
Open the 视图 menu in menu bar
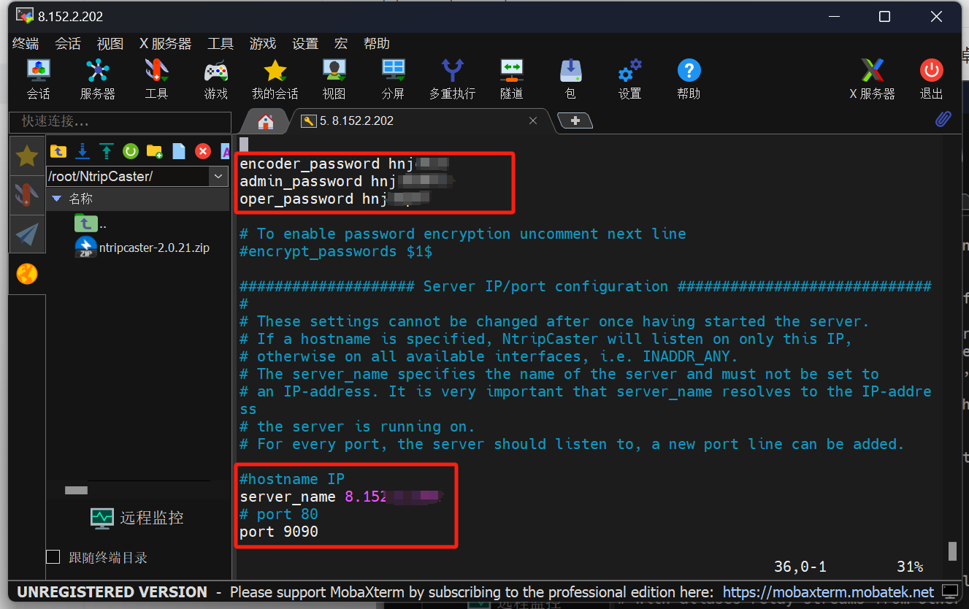110,44
